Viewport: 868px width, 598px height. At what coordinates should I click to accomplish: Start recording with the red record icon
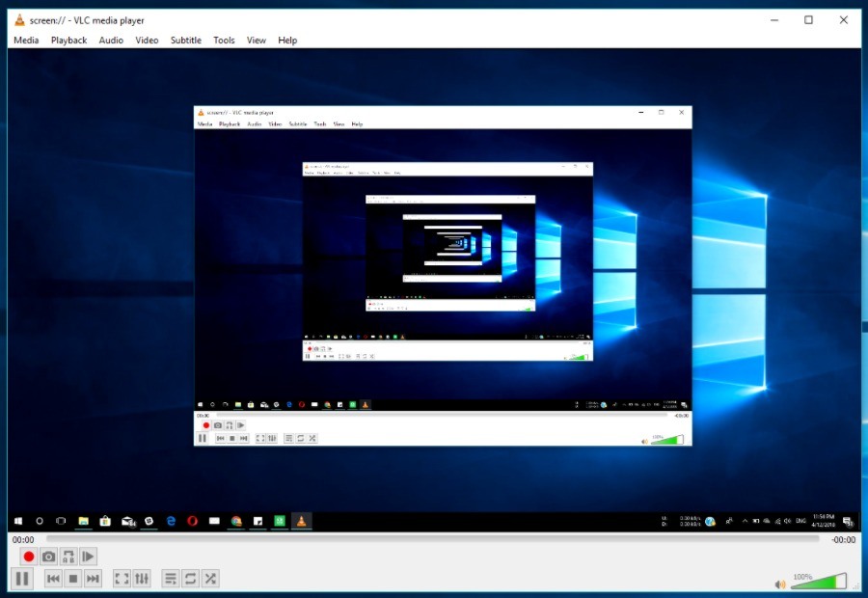(27, 556)
